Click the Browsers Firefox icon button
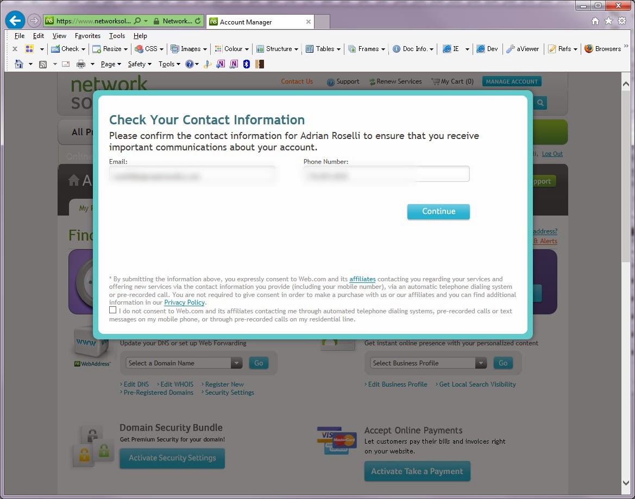 tap(602, 48)
